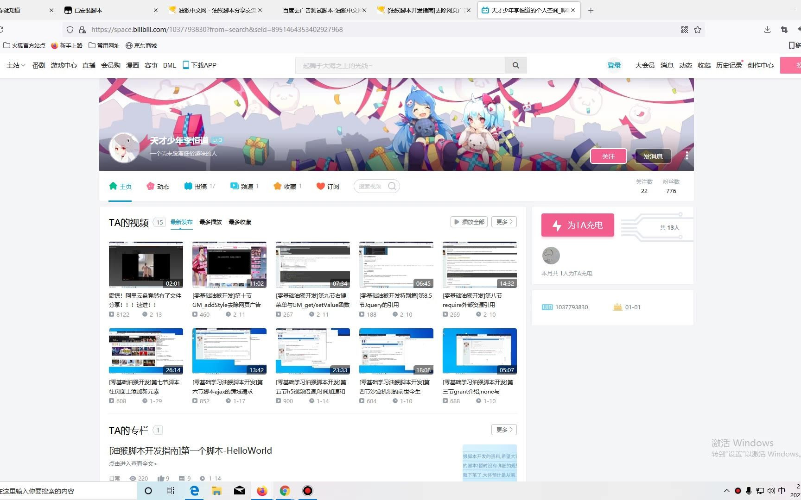Switch to 百度去广告测试脚本 browser tab
Image resolution: width=801 pixels, height=500 pixels.
[x=322, y=10]
